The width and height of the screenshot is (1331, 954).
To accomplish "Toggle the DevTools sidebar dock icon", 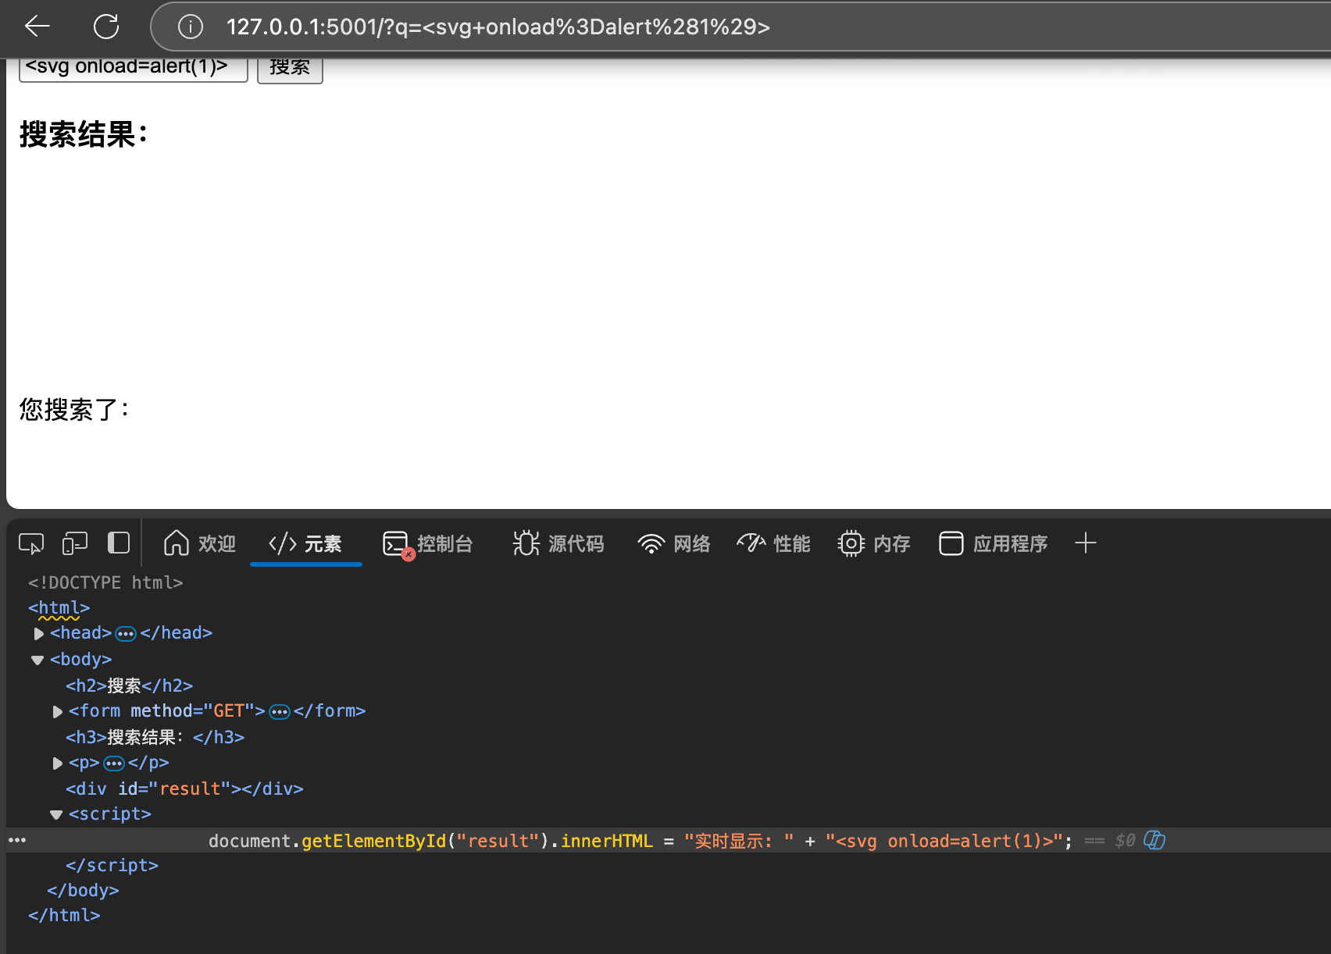I will point(119,543).
